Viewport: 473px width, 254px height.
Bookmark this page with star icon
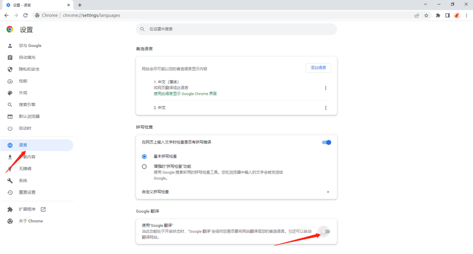click(426, 15)
